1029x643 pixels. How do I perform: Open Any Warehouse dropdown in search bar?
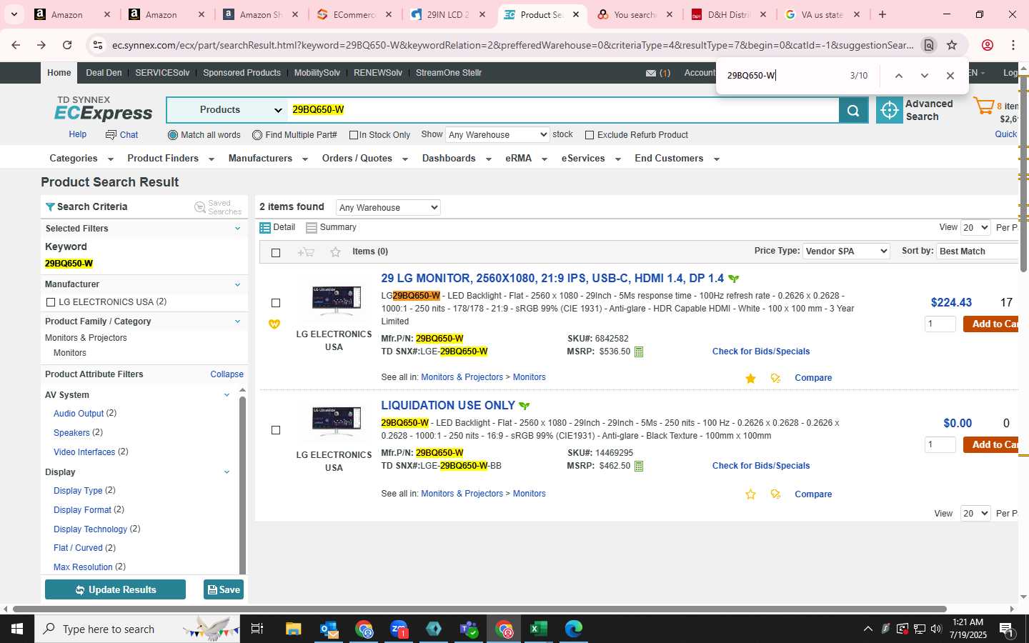tap(497, 134)
